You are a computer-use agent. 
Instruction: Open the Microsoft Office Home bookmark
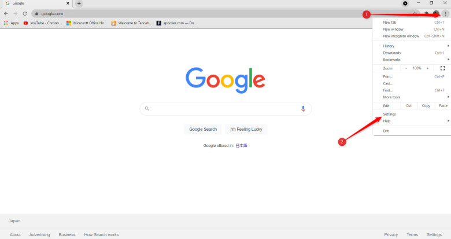tap(87, 23)
